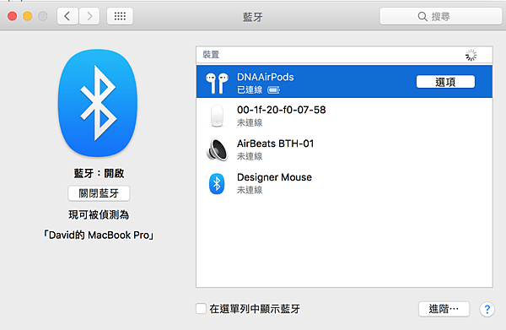This screenshot has height=330, width=506.
Task: Click the Magic Mouse device icon
Action: pos(218,116)
